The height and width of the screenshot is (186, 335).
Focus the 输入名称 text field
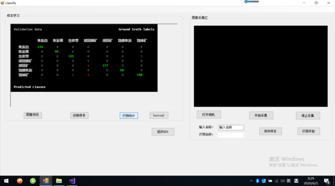(x=231, y=127)
